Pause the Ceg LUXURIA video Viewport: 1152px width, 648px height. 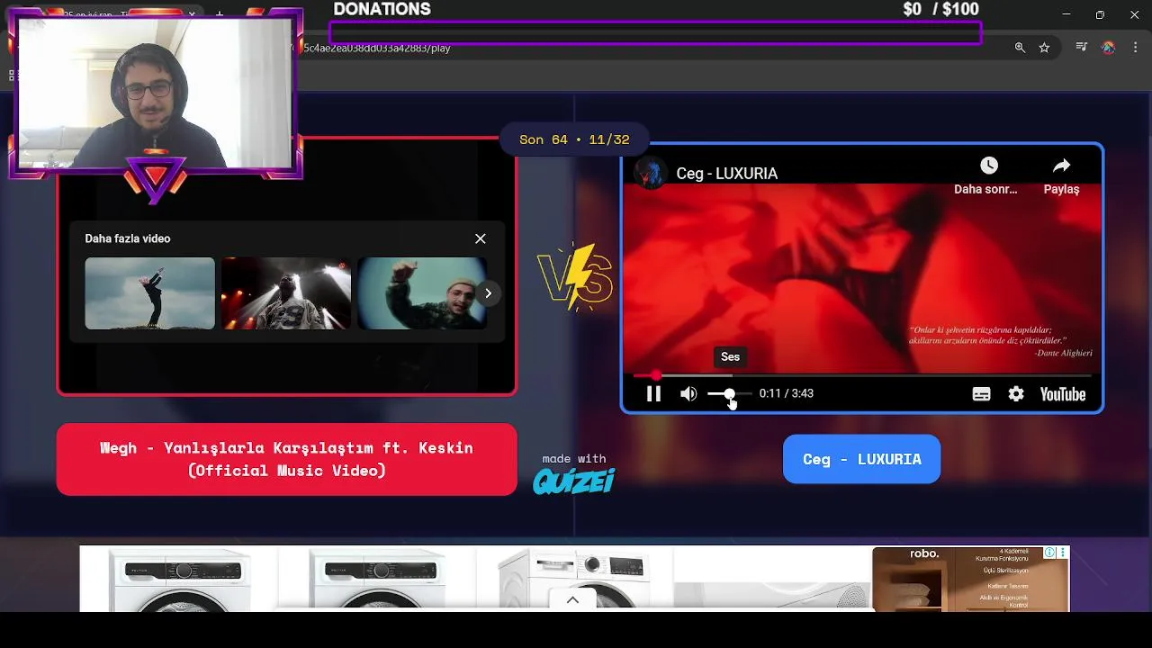(x=653, y=394)
